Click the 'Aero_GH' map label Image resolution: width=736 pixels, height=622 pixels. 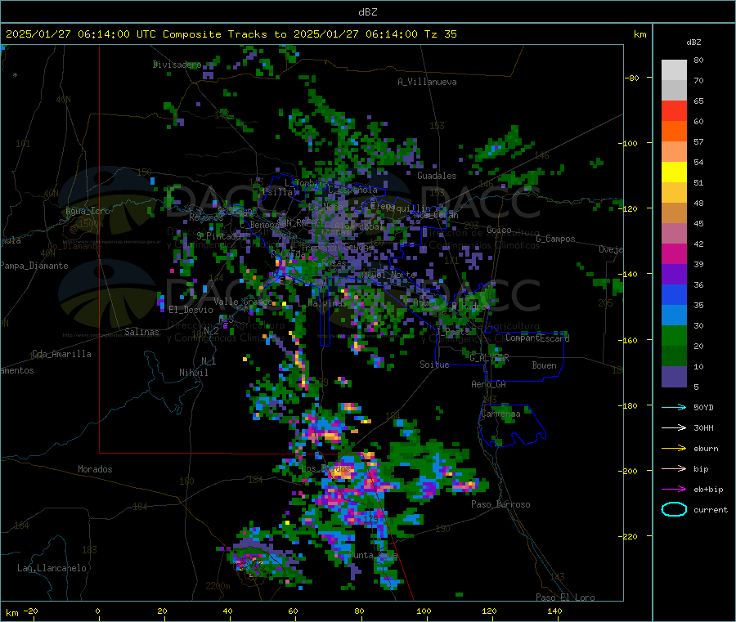(489, 384)
